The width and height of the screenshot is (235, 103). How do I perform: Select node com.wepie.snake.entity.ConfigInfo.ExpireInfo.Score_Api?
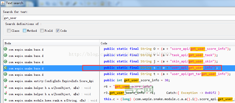(51, 81)
